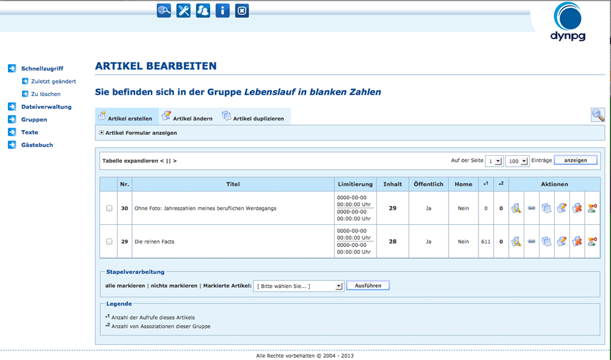Open the globe search icon in top toolbar
The height and width of the screenshot is (360, 611).
[164, 10]
